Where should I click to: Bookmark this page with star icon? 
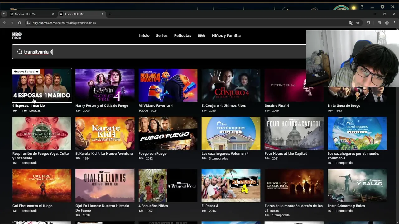358,23
